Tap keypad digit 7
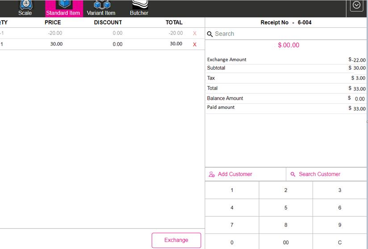The height and width of the screenshot is (249, 368). click(232, 225)
